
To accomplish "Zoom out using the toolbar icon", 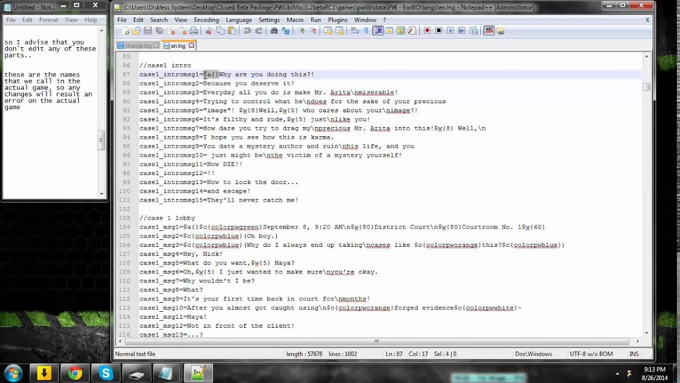I will pyautogui.click(x=313, y=31).
